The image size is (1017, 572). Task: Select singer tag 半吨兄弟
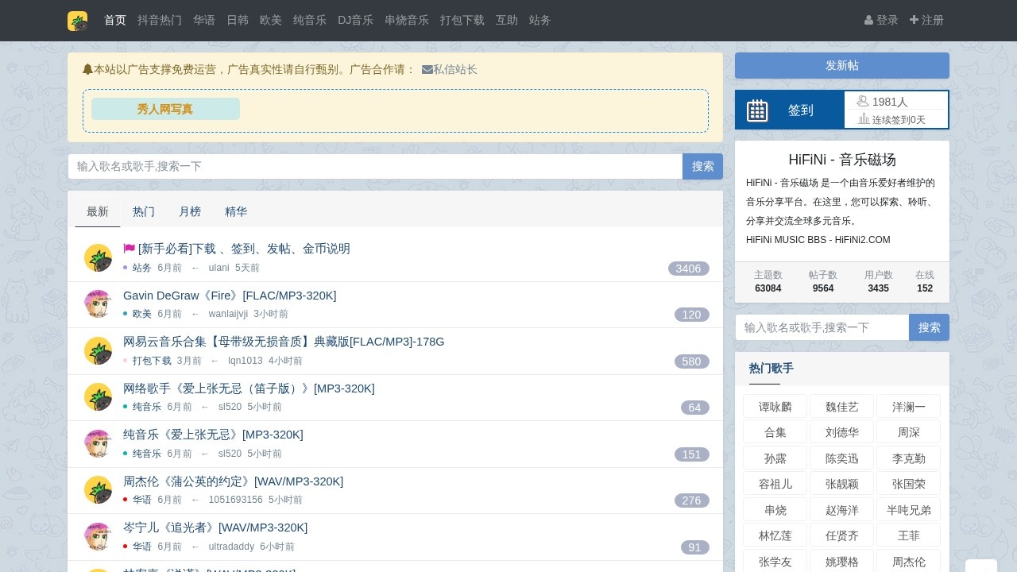tap(909, 510)
